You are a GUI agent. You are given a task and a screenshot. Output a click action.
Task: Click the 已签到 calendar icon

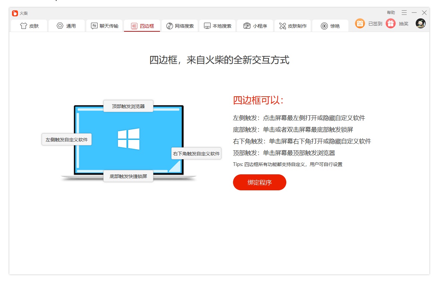pyautogui.click(x=360, y=24)
